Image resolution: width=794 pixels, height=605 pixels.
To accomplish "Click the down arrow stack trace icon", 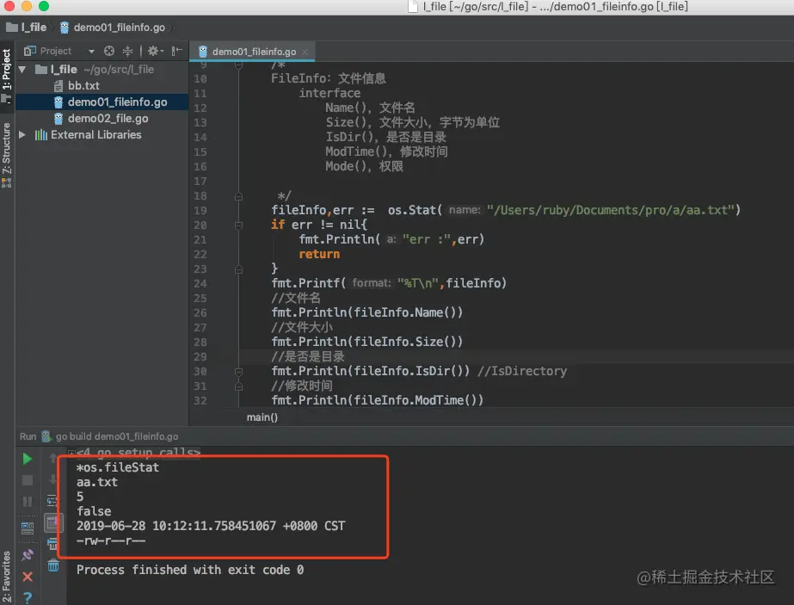I will 52,479.
